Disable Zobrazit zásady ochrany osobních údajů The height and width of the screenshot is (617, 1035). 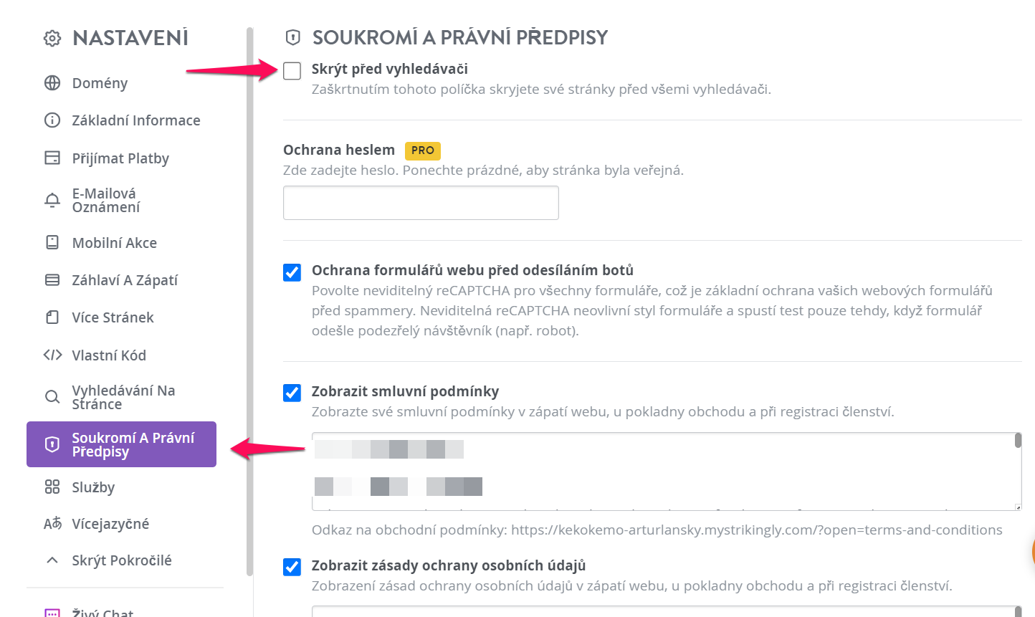tap(292, 567)
